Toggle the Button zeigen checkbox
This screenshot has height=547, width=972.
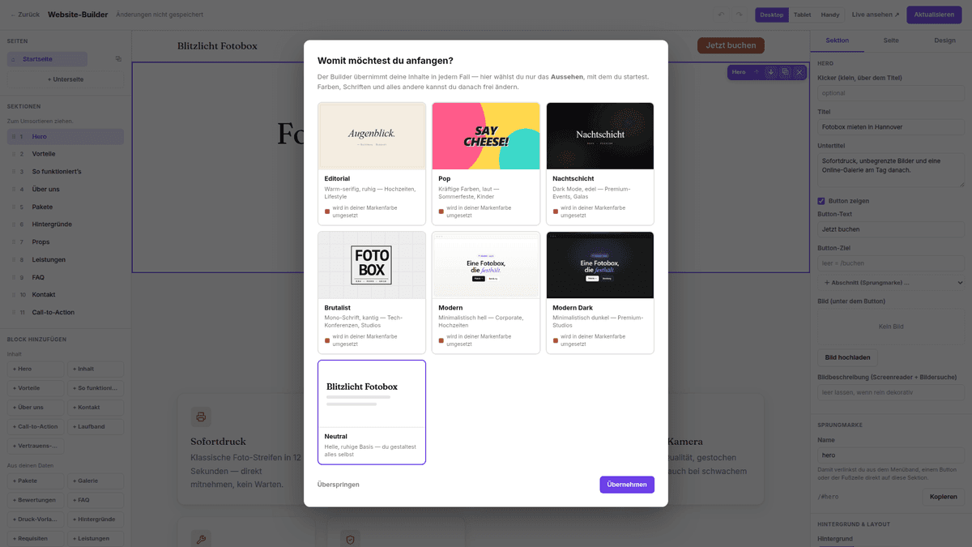tap(821, 201)
